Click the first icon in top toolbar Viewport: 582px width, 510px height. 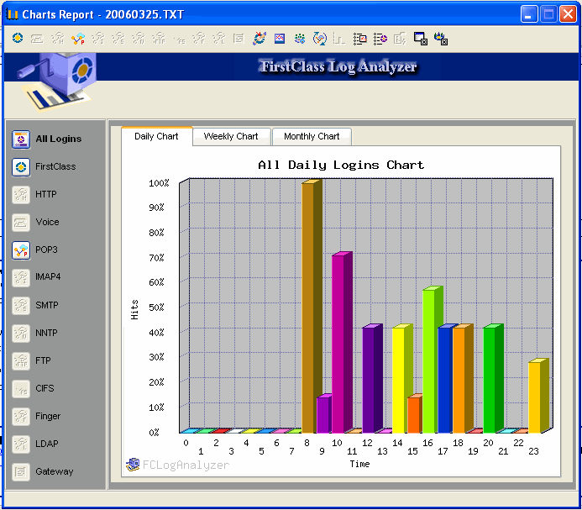(x=18, y=39)
